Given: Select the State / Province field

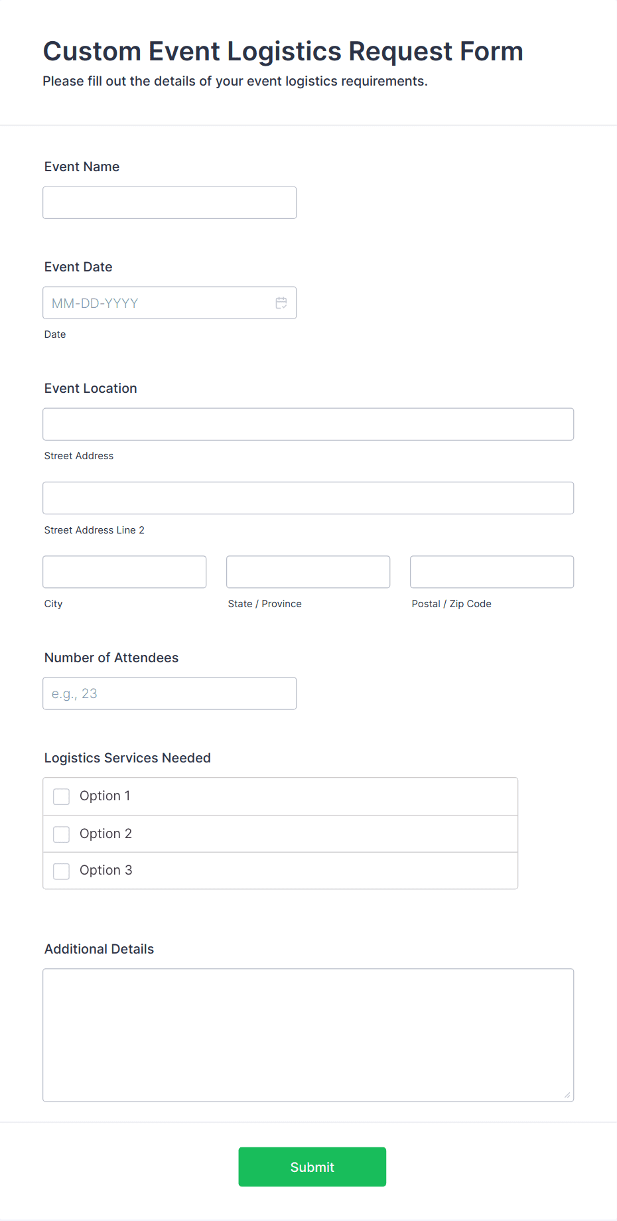Looking at the screenshot, I should 308,572.
